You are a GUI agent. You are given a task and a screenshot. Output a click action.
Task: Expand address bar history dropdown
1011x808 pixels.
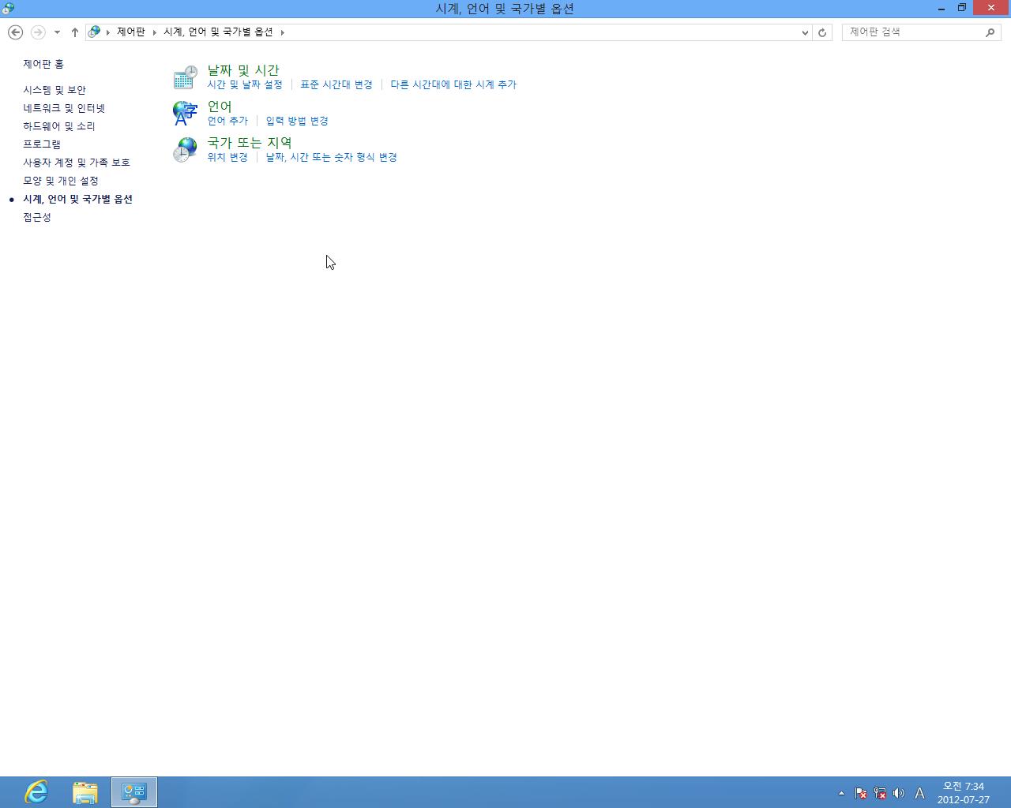pos(805,32)
